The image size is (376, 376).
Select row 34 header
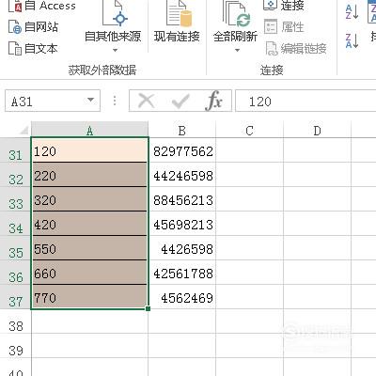coord(15,224)
